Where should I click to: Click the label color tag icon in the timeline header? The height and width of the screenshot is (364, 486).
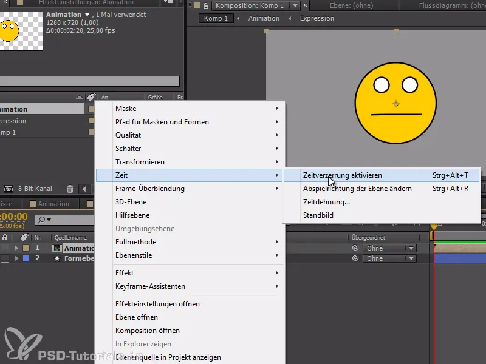[24, 237]
